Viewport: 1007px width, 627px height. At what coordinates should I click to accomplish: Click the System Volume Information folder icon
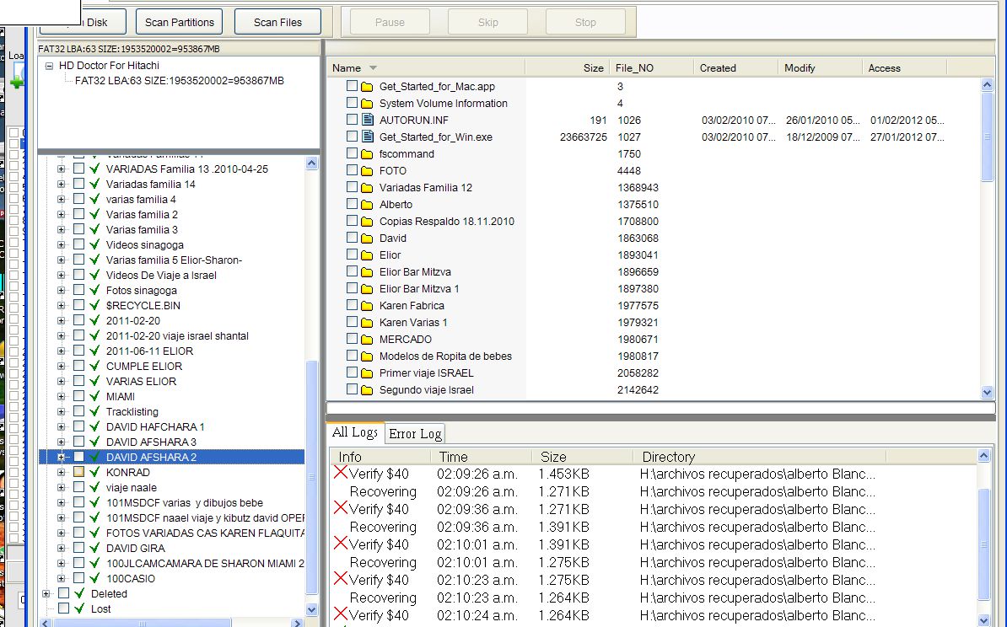tap(367, 104)
